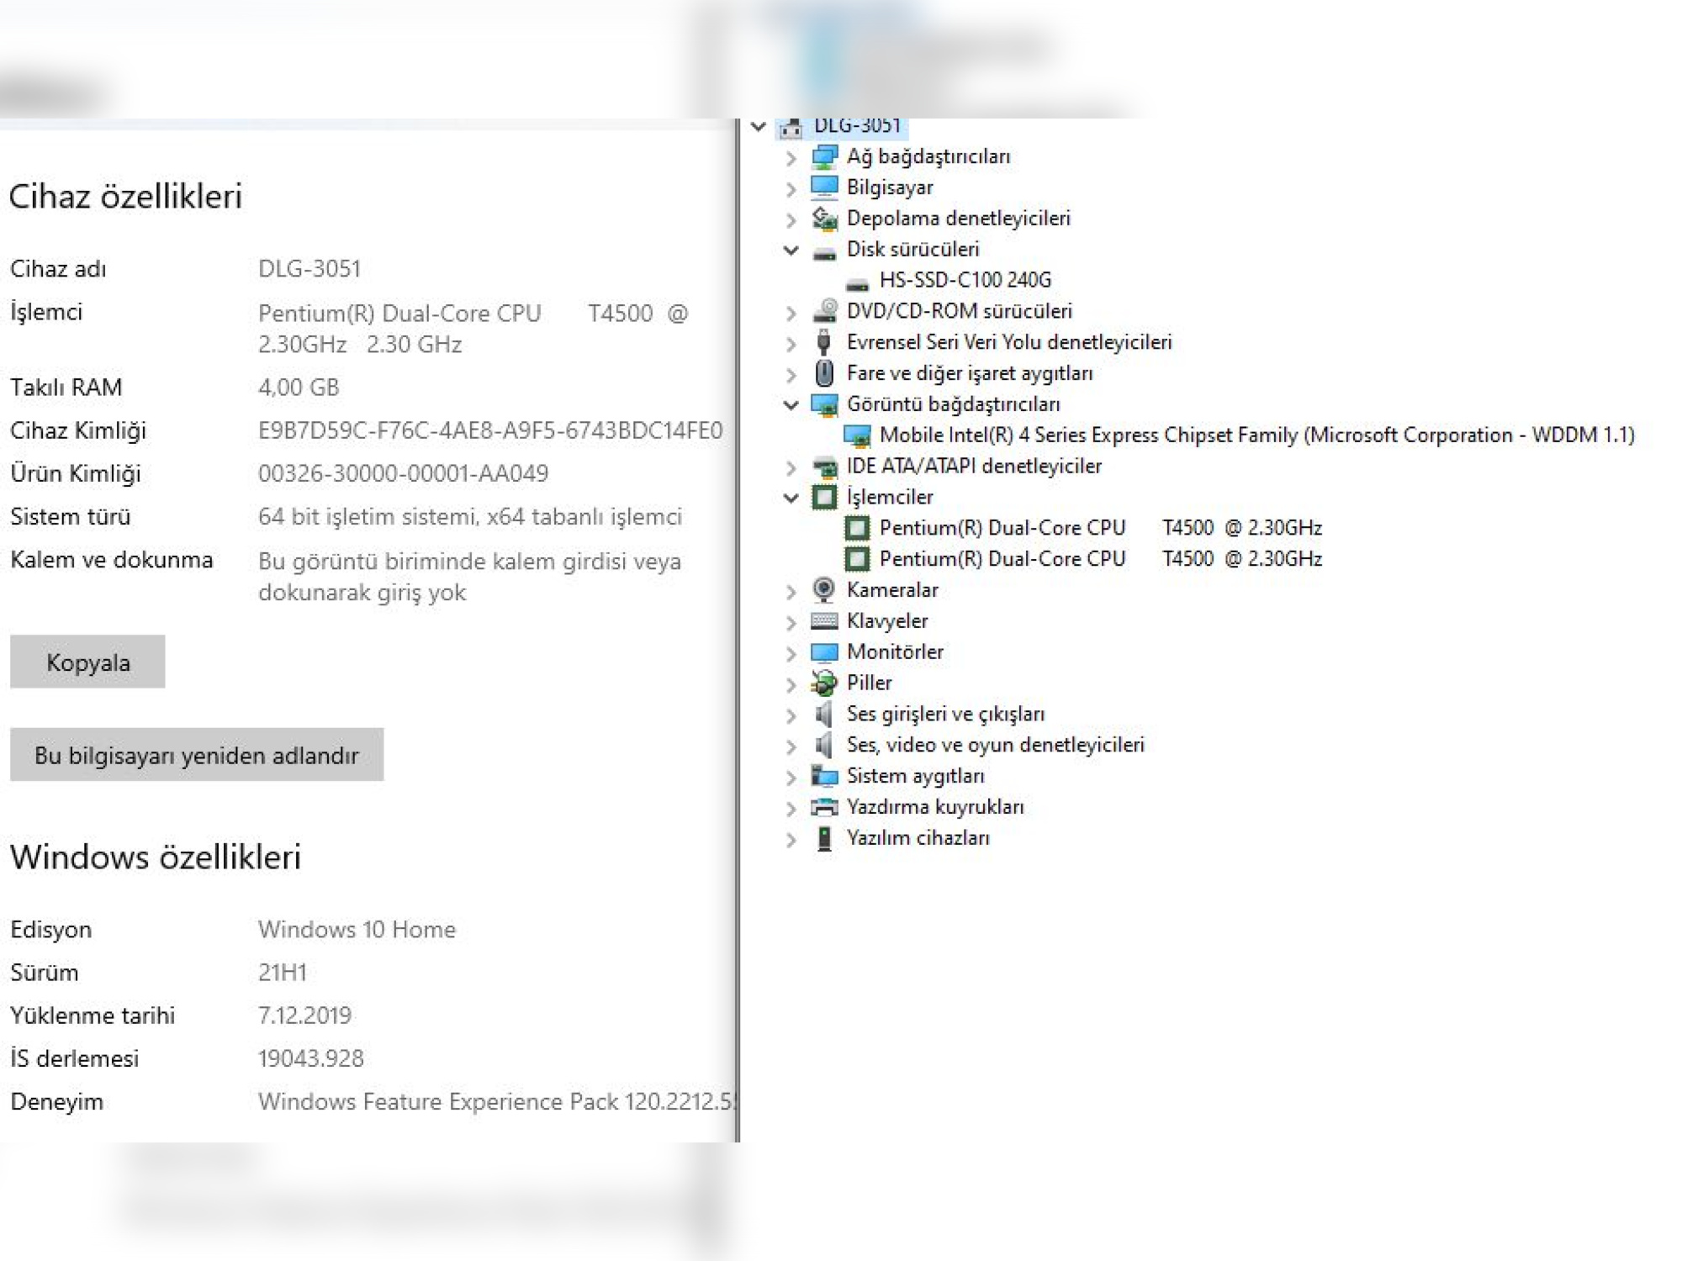Click the Evrensel Seri Veri Yolu USB icon
Image resolution: width=1682 pixels, height=1261 pixels.
coord(824,342)
